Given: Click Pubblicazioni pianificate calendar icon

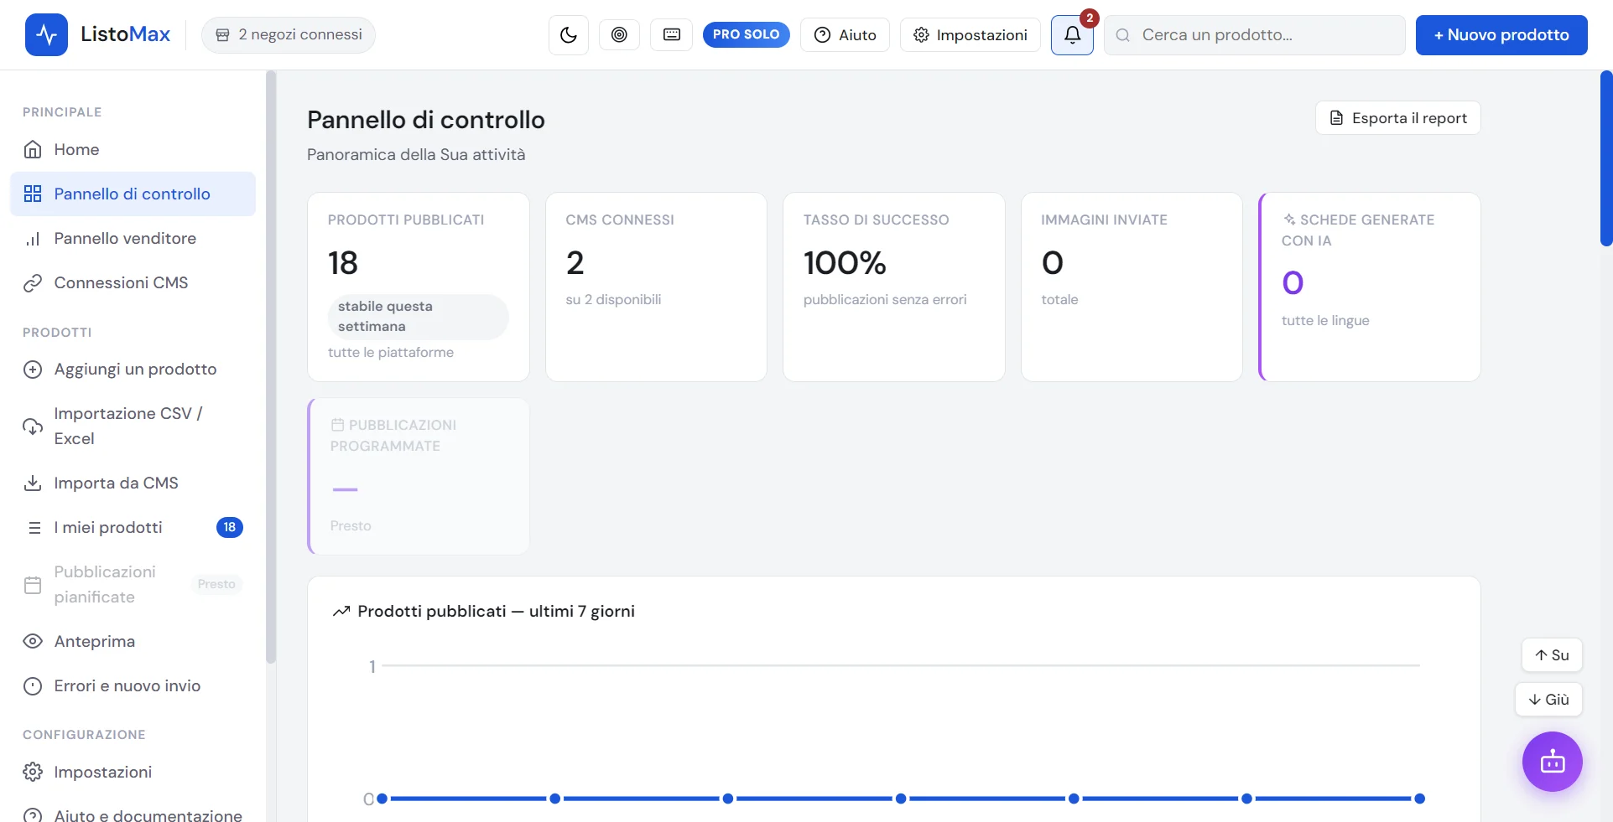Looking at the screenshot, I should [33, 585].
